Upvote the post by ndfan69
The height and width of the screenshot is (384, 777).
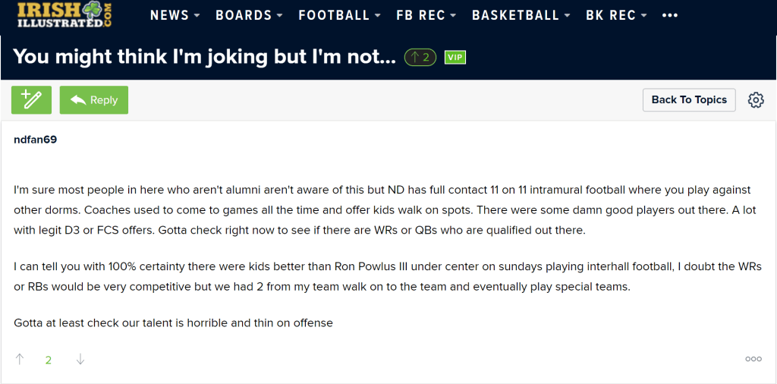point(20,360)
